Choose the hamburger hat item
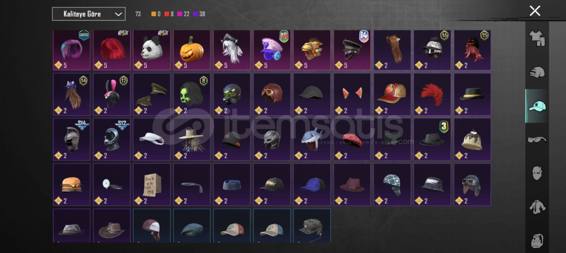The width and height of the screenshot is (566, 253). tap(72, 185)
